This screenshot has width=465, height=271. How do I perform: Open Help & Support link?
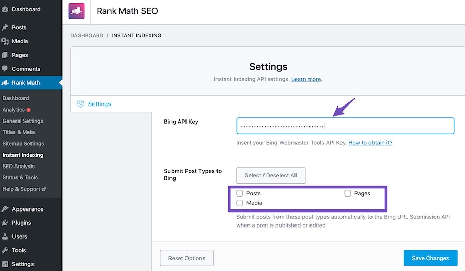pyautogui.click(x=21, y=189)
